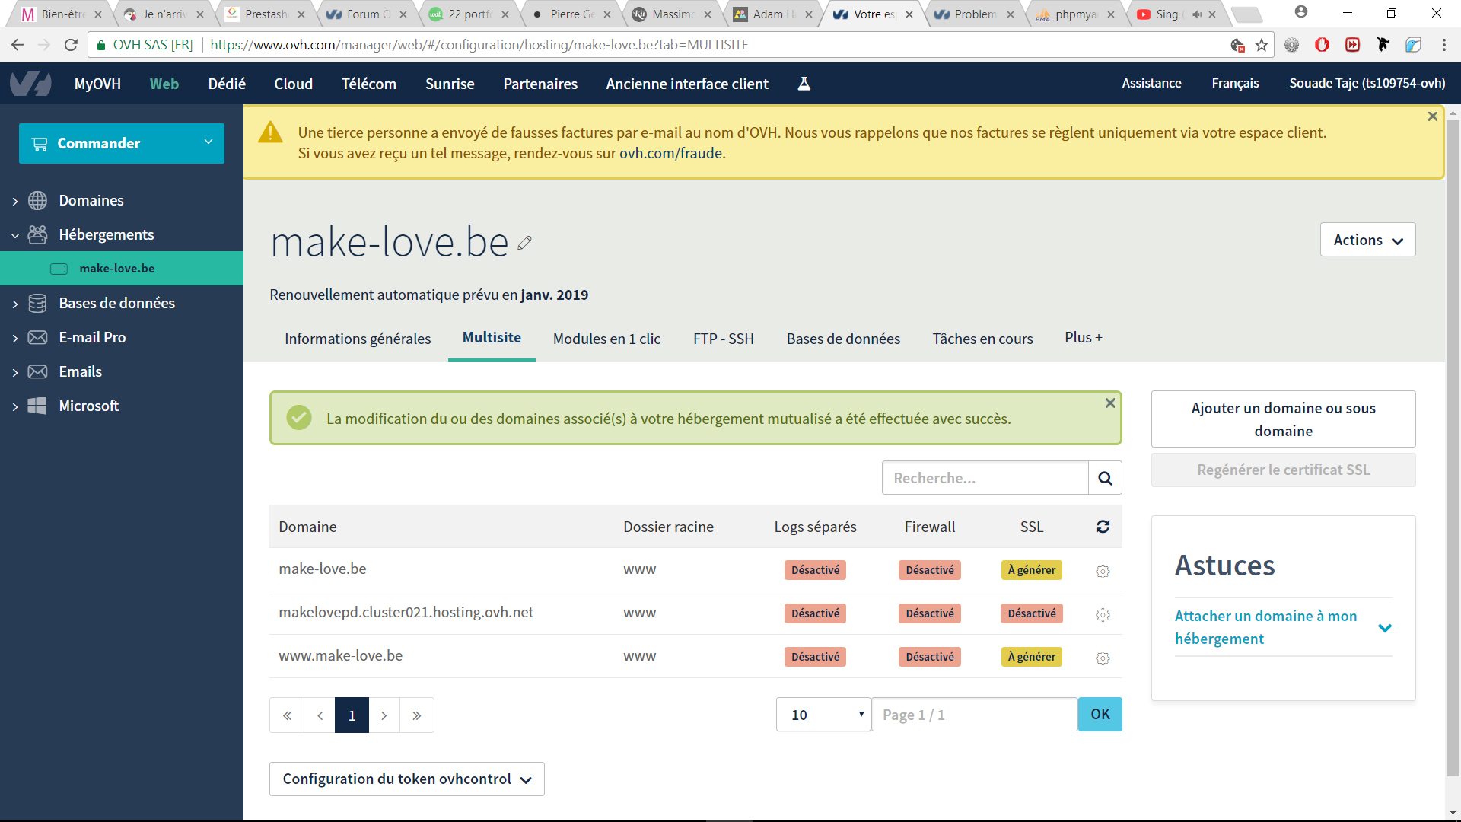
Task: Bookmark page with star icon
Action: (x=1262, y=45)
